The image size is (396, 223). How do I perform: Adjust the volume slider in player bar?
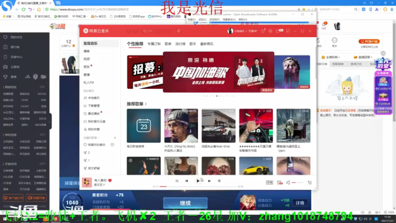(297, 182)
